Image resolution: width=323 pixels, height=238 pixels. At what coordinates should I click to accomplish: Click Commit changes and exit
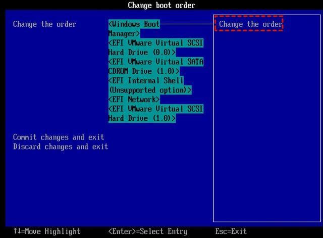point(59,137)
